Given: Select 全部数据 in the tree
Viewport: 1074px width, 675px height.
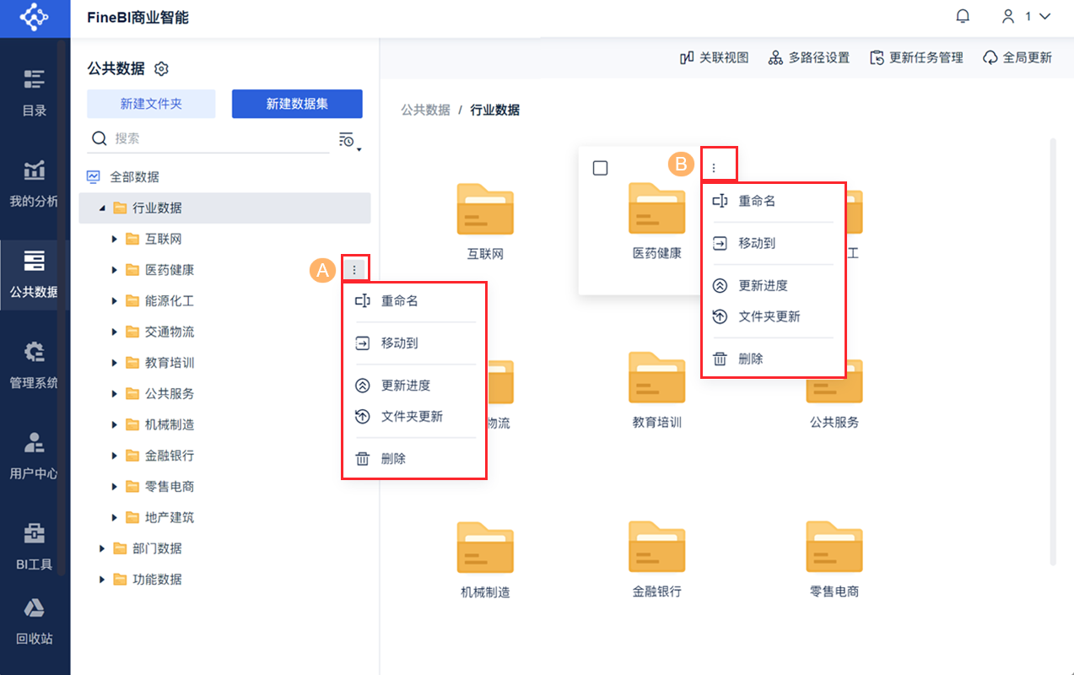Looking at the screenshot, I should 134,177.
